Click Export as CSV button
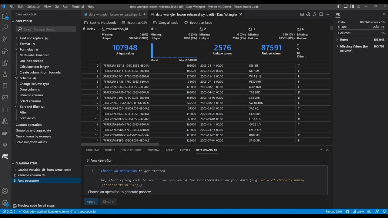This screenshot has width=388, height=218. [x=134, y=23]
